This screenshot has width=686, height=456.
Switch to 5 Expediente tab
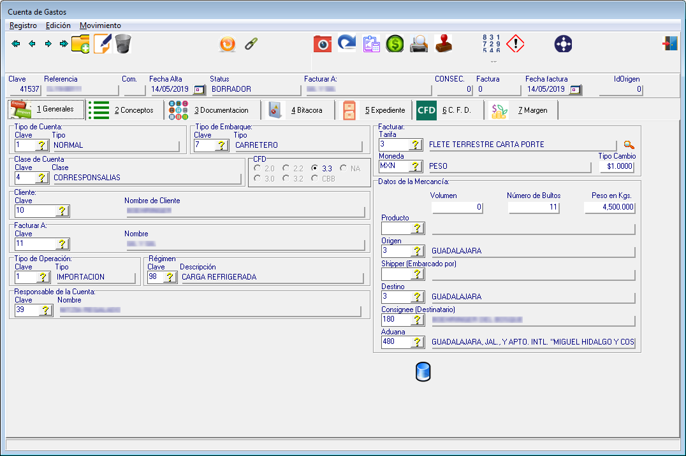coord(374,110)
